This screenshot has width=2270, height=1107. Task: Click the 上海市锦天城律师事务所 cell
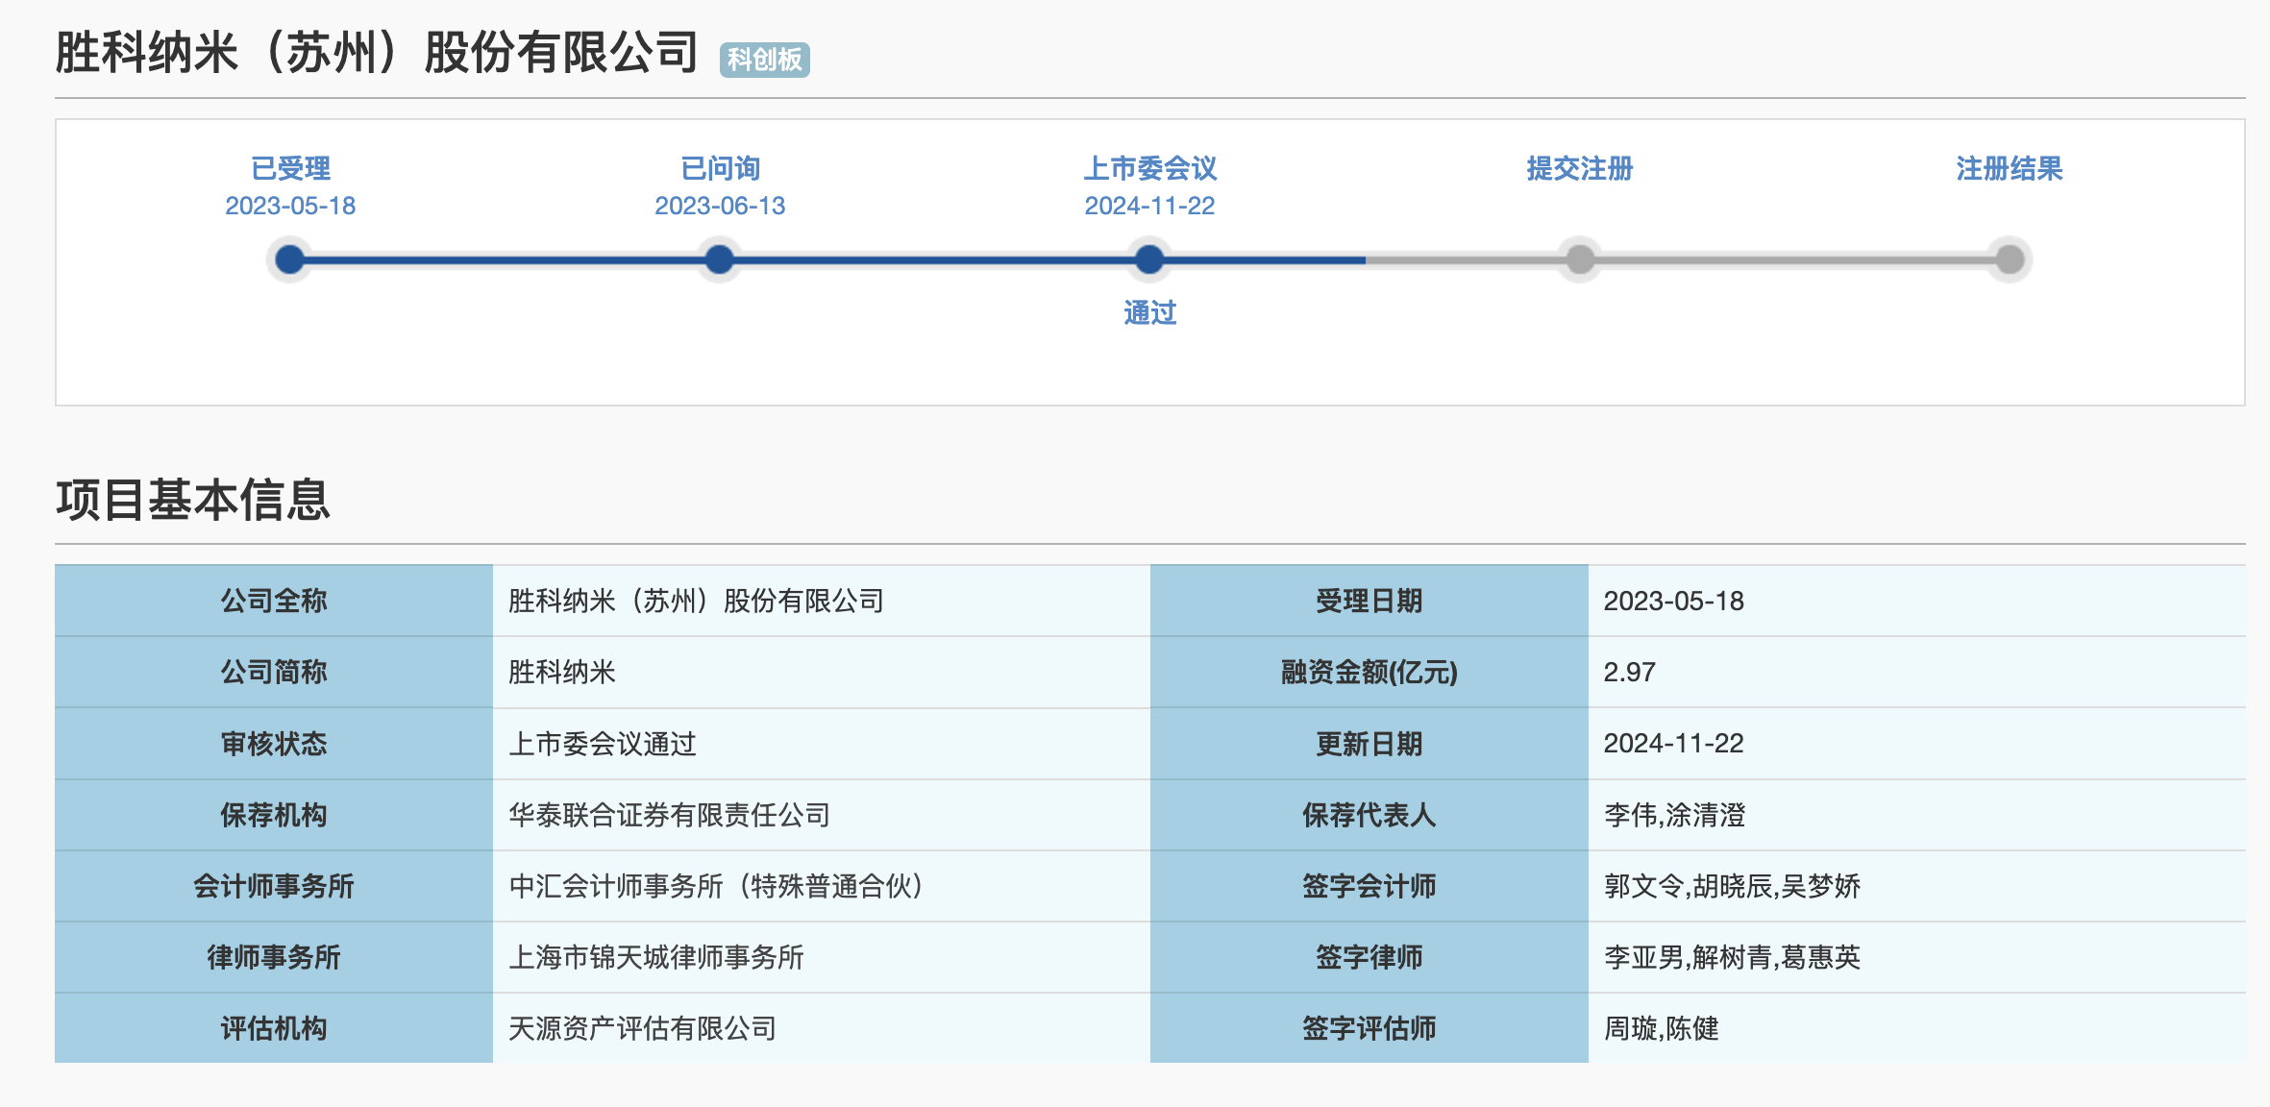coord(655,957)
